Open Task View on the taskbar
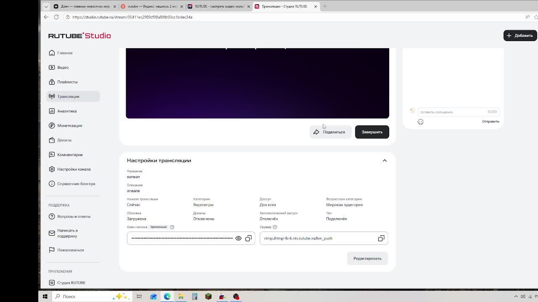538x302 pixels. pyautogui.click(x=139, y=297)
